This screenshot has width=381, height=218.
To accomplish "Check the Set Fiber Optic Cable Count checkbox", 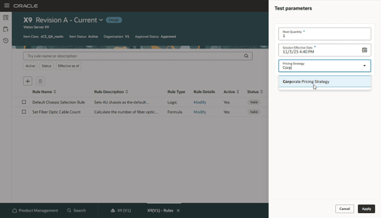I will coord(24,111).
